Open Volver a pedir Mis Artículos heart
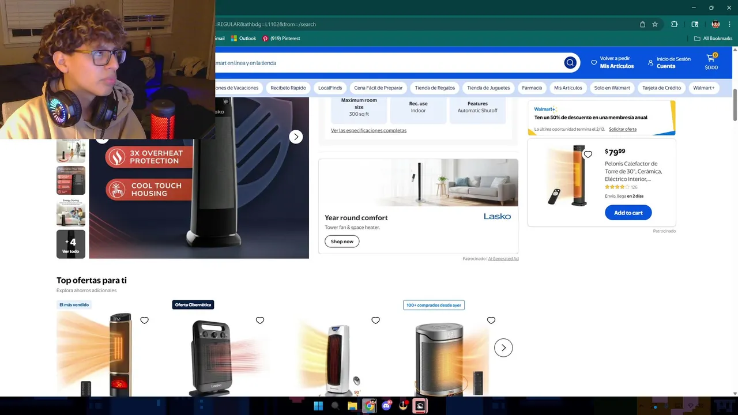Viewport: 738px width, 415px height. (x=612, y=62)
